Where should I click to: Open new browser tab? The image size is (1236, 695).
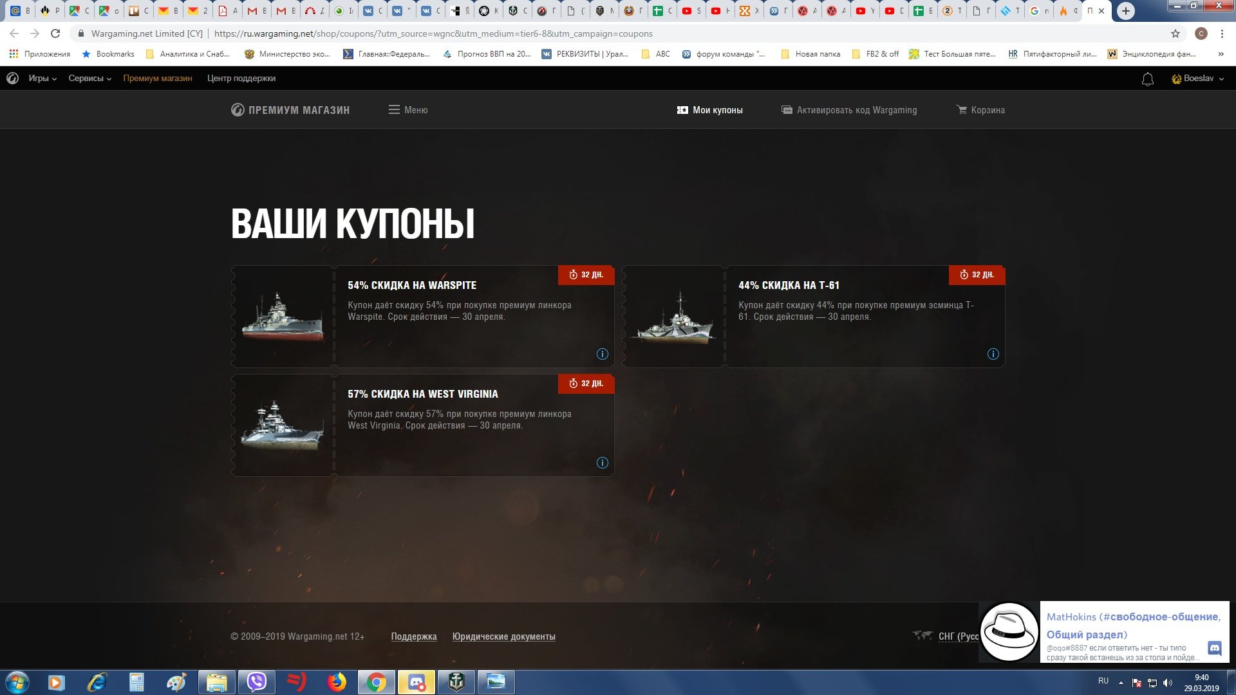coord(1125,11)
